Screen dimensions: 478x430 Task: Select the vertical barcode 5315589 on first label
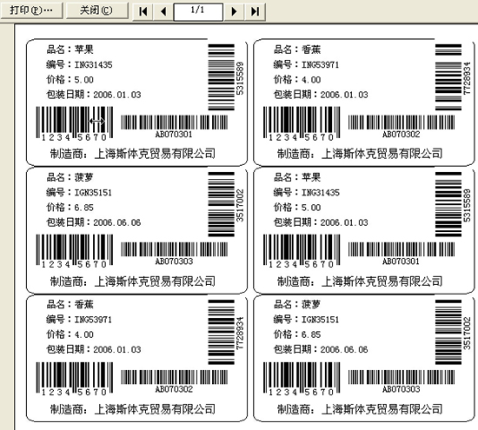point(226,77)
